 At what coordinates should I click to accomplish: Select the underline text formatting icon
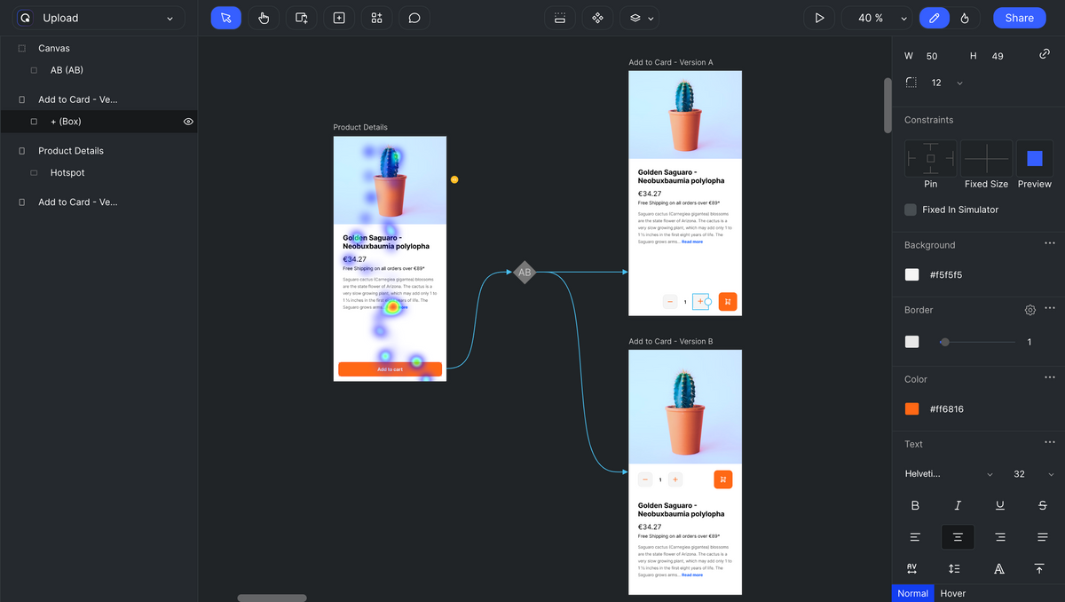click(1000, 505)
